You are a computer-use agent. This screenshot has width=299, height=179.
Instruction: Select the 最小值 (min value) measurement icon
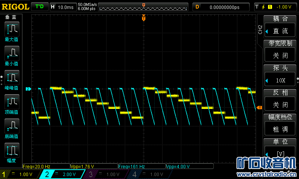coord(11,53)
